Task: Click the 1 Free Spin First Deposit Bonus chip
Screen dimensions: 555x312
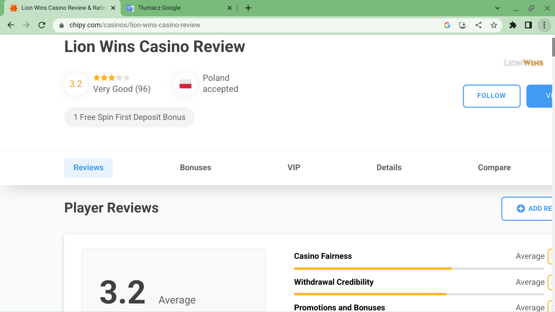Action: 129,117
